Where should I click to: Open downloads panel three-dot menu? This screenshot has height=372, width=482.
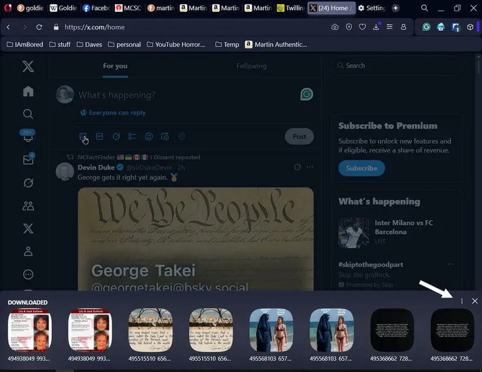coord(462,301)
